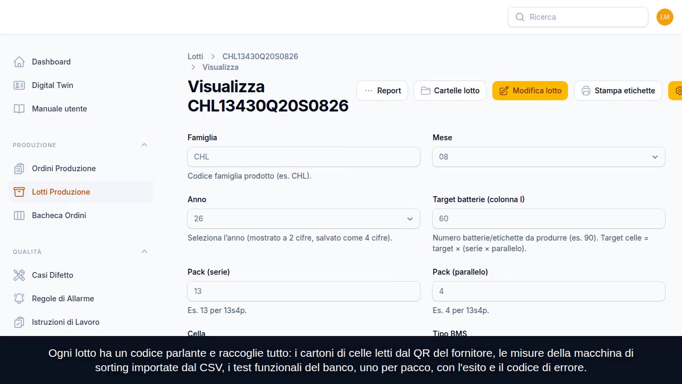Collapse the Qualità sidebar section
The height and width of the screenshot is (384, 682).
pyautogui.click(x=144, y=252)
